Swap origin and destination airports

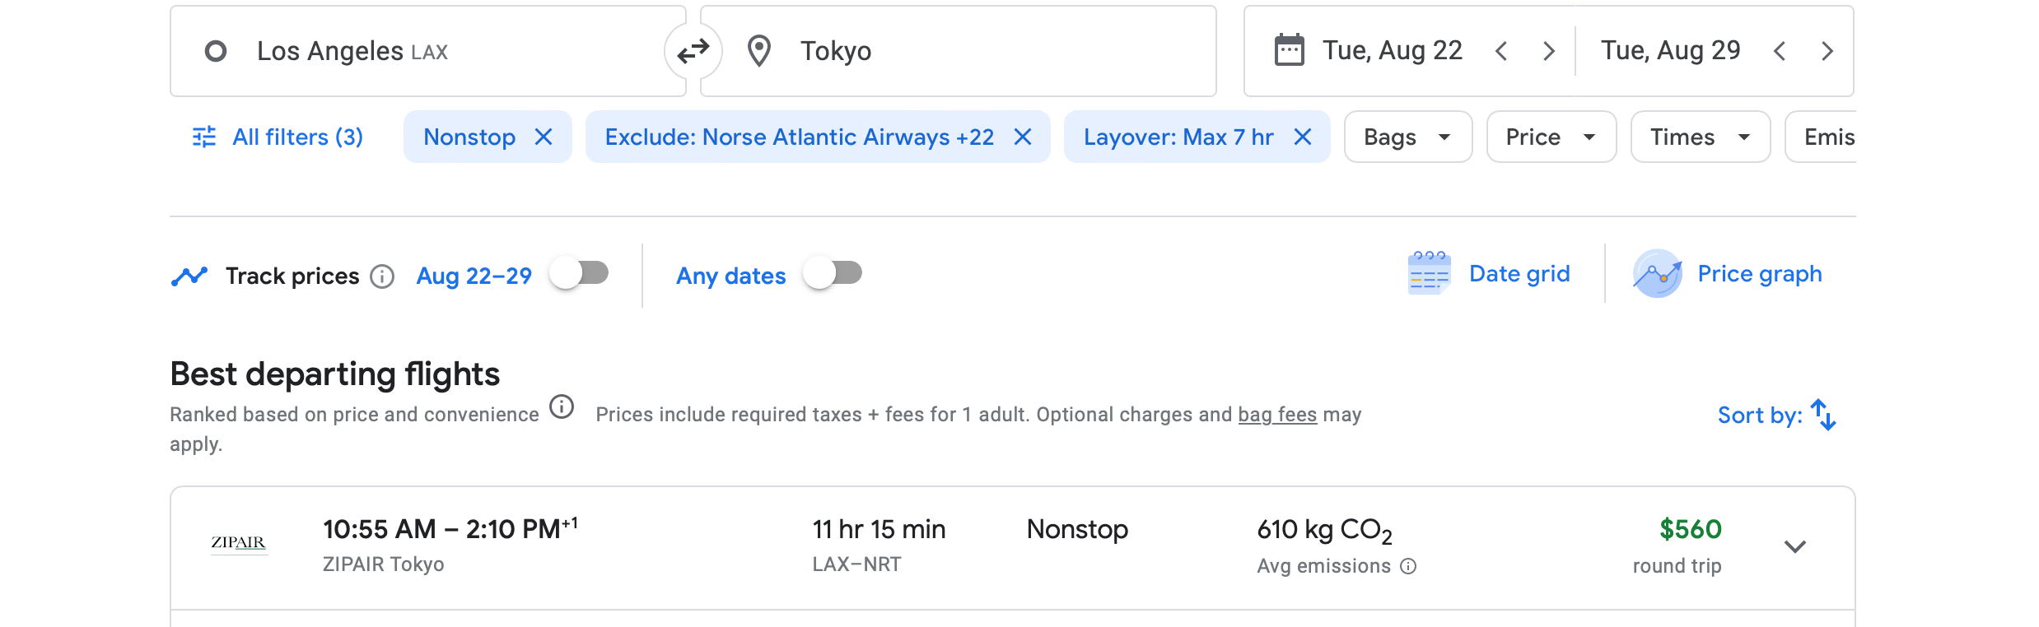coord(693,51)
